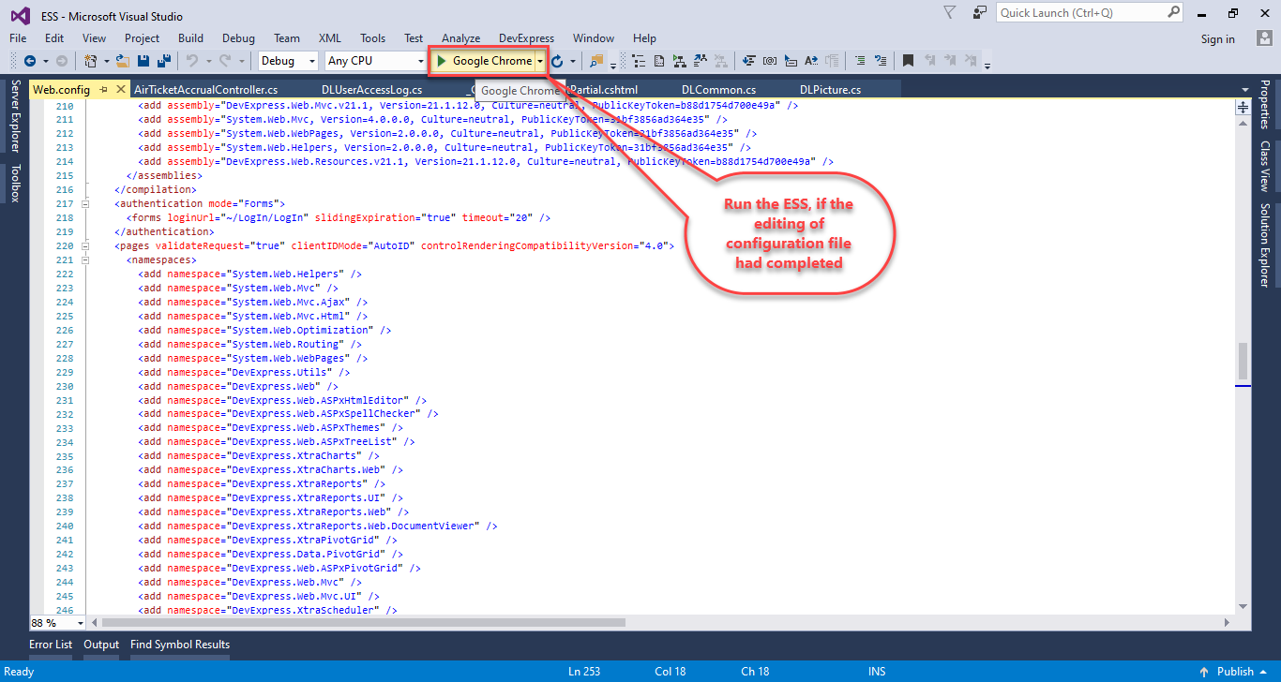
Task: Collapse the namespaces XML node
Action: tap(86, 259)
